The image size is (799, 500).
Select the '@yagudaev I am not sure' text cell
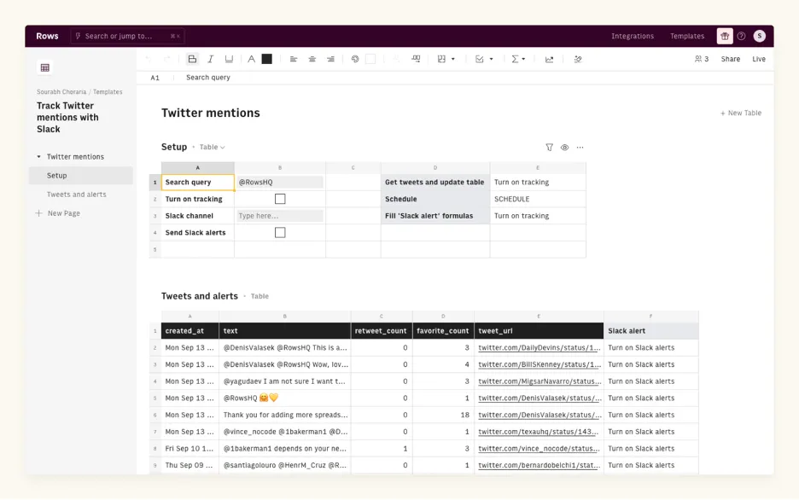[285, 381]
